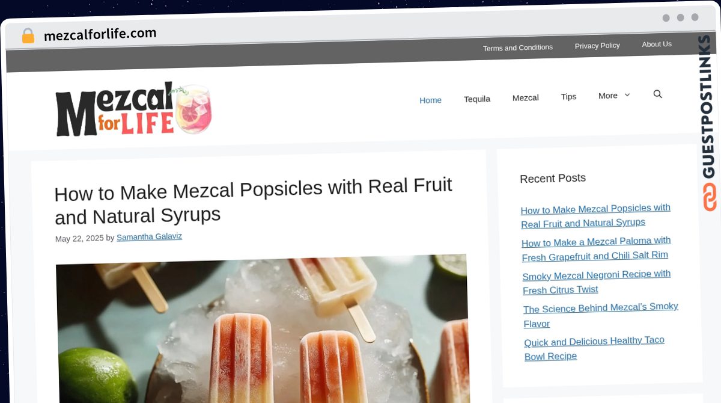This screenshot has height=403, width=721.
Task: Go to the Mezcal category
Action: tap(525, 97)
